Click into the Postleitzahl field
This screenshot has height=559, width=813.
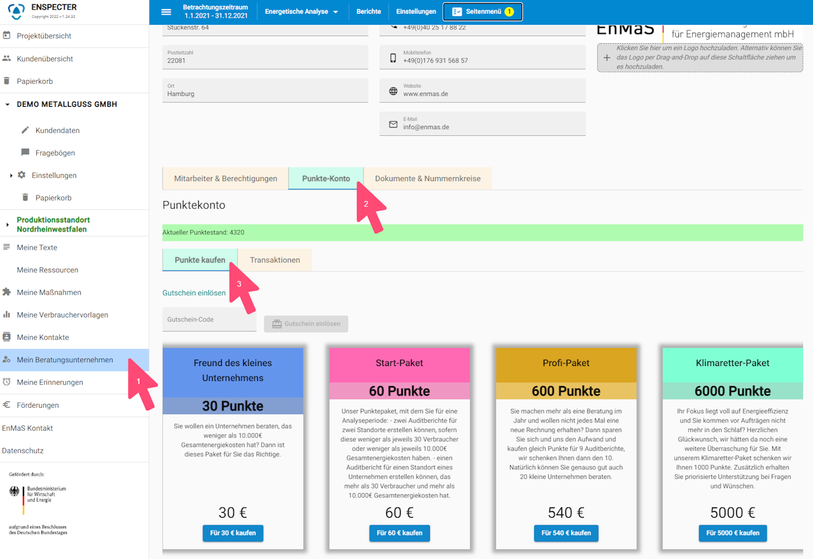265,57
